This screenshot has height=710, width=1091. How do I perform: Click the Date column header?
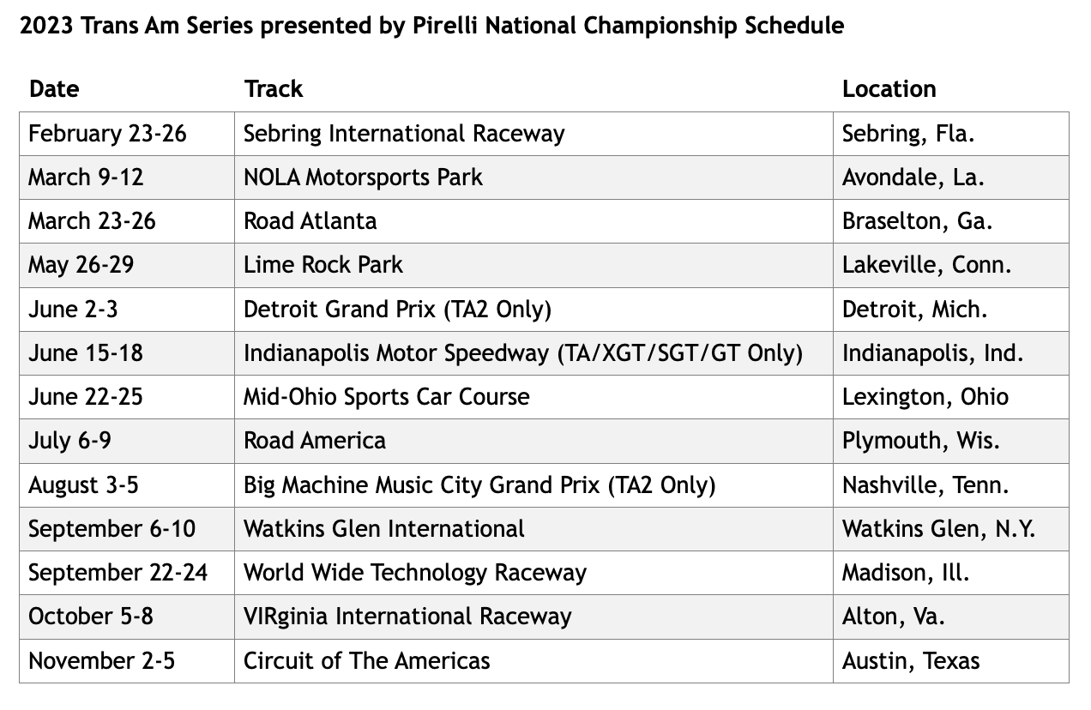point(53,89)
